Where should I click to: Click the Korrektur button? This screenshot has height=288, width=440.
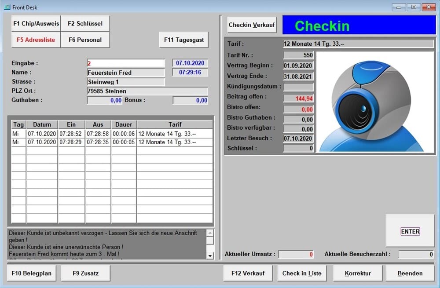[357, 273]
